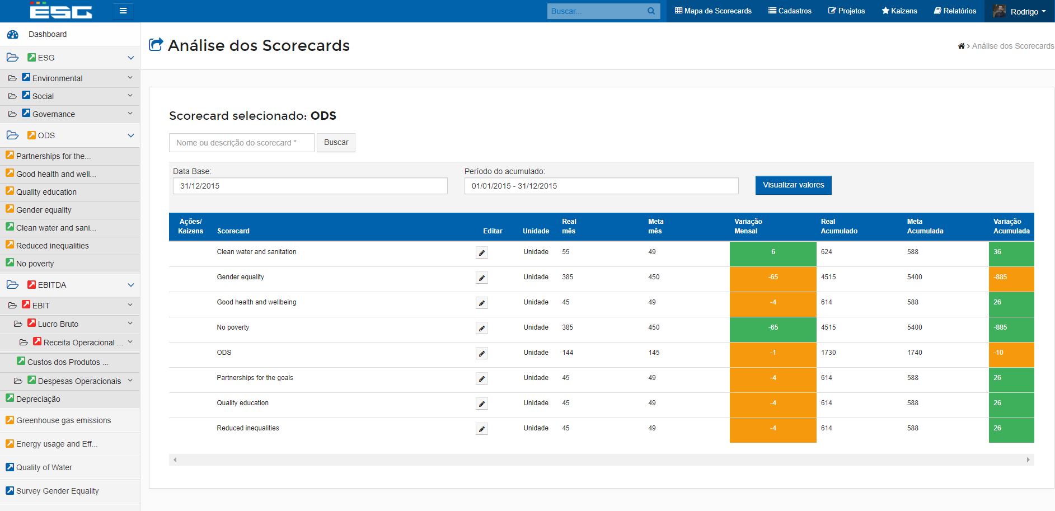Collapse the Lucro Bruto chevron
This screenshot has height=511, width=1055.
(x=130, y=324)
